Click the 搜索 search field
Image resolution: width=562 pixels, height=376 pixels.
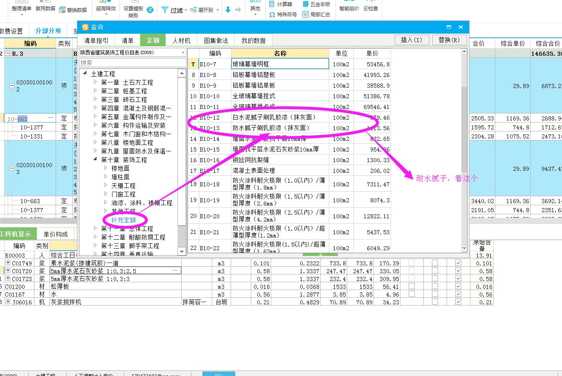pyautogui.click(x=132, y=63)
